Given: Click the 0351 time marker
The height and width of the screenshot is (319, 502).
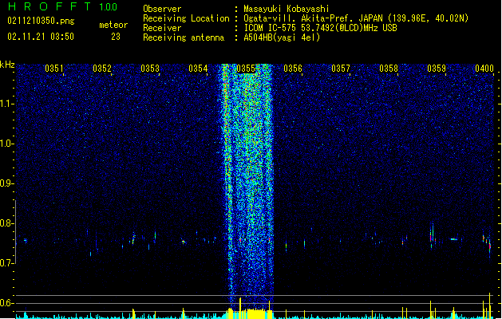Looking at the screenshot, I should pyautogui.click(x=54, y=68).
